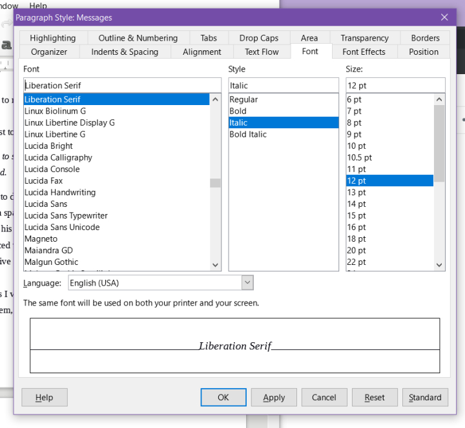Confirm with the OK button
The image size is (465, 428).
coord(223,397)
